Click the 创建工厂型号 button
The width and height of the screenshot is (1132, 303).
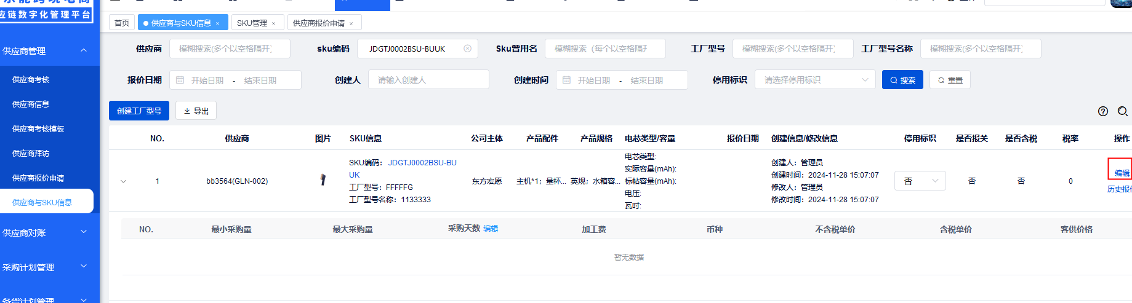point(139,111)
